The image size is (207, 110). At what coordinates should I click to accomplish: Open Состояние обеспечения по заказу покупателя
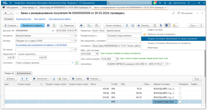coord(173,39)
